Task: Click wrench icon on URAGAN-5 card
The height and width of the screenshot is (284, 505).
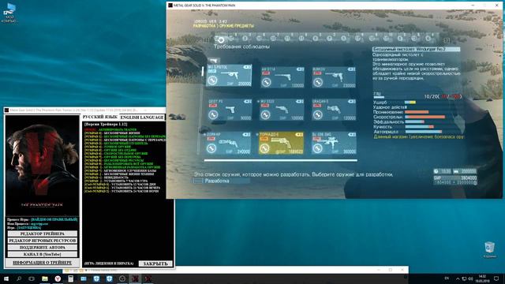Action: pyautogui.click(x=318, y=114)
